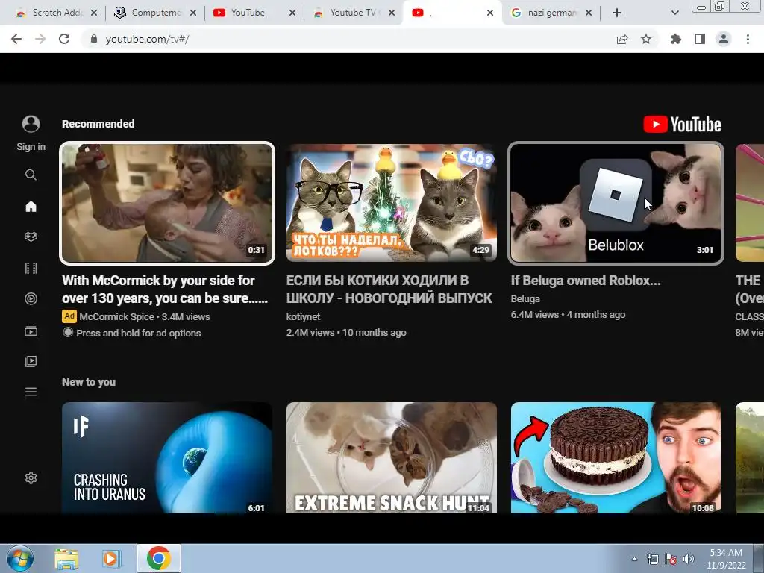Switch to the Scratch Addons tab
This screenshot has height=573, width=764.
[56, 13]
